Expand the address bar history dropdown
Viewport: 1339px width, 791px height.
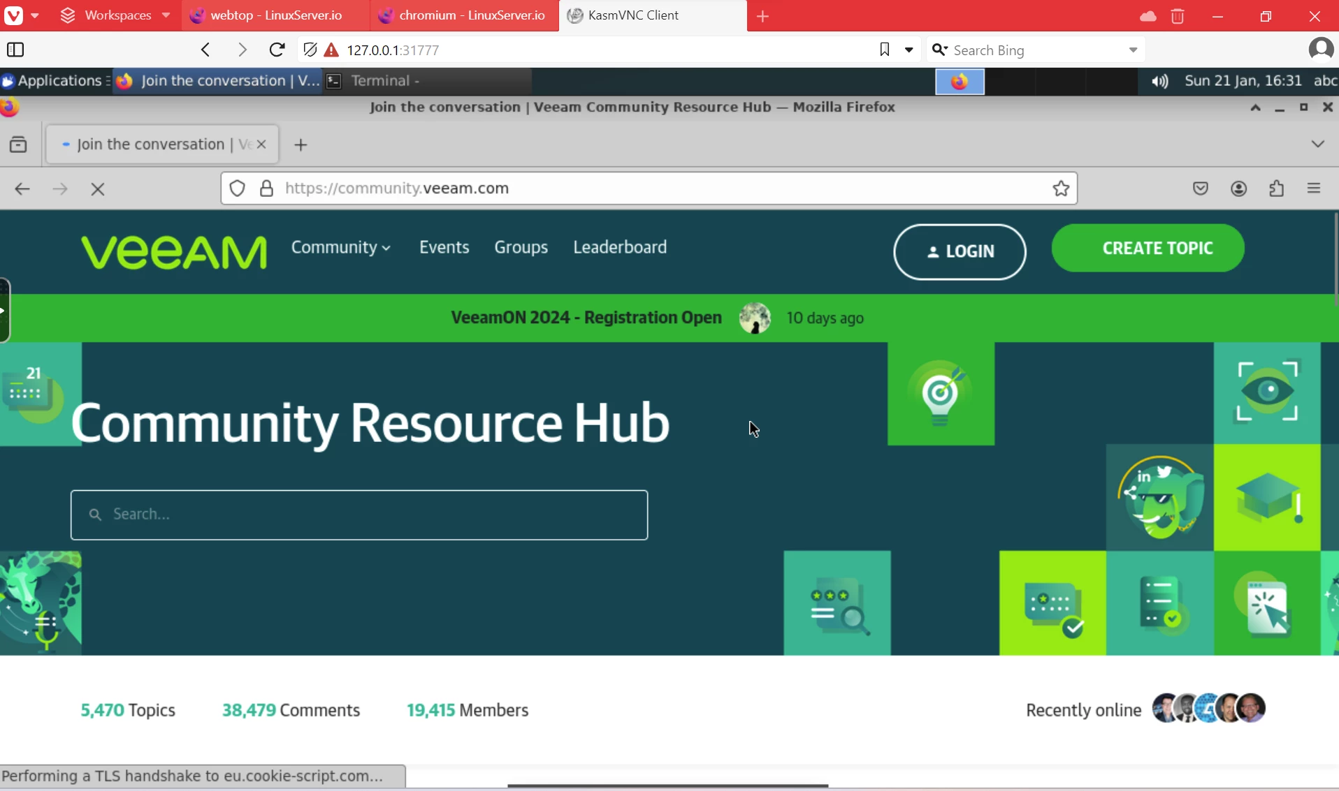(909, 50)
